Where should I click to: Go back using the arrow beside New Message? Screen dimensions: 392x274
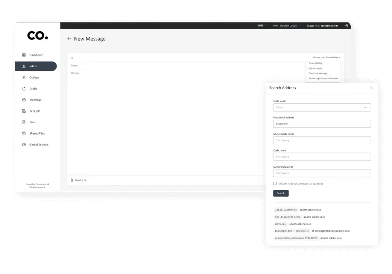click(69, 39)
